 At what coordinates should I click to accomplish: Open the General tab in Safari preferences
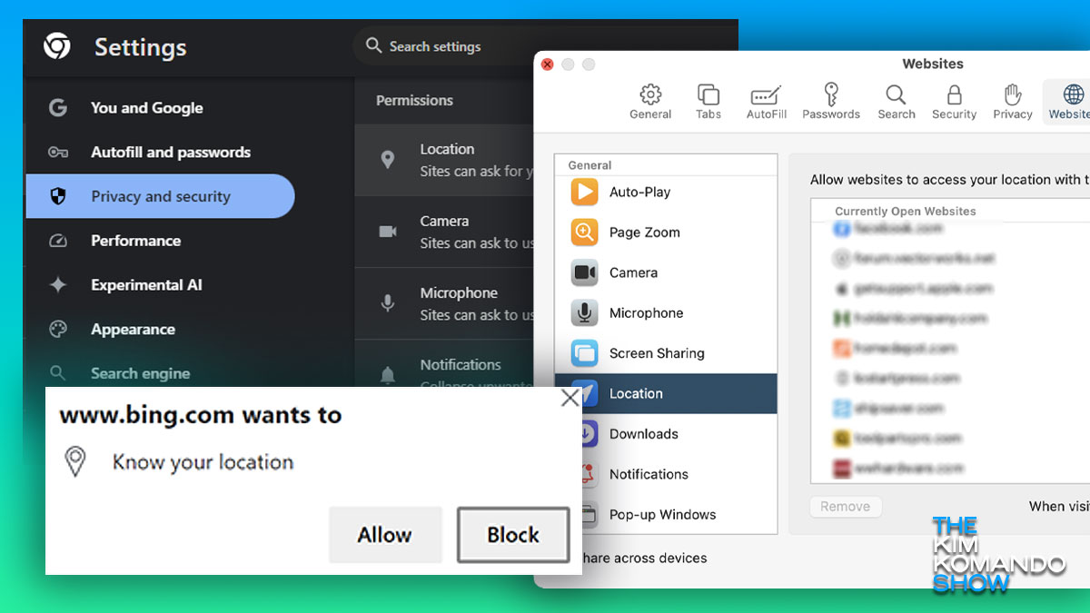650,101
